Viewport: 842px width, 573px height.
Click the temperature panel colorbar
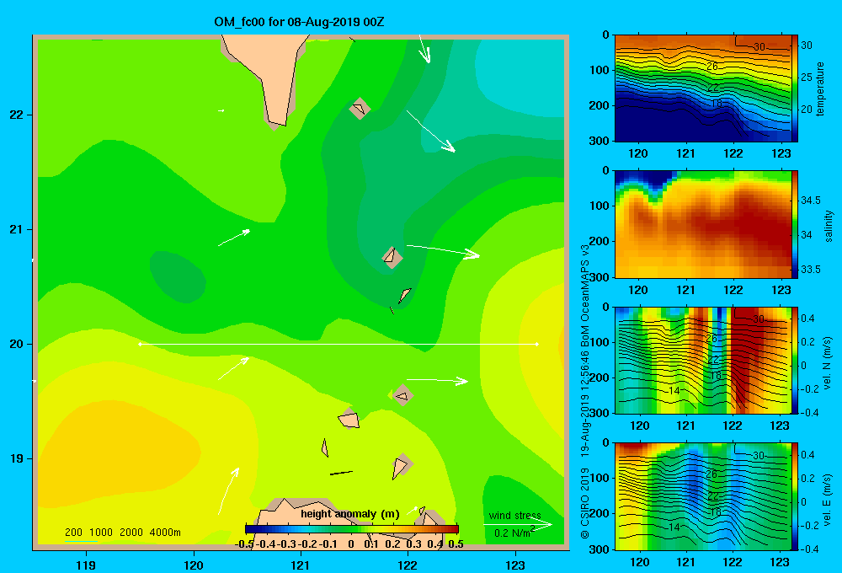tap(795, 88)
